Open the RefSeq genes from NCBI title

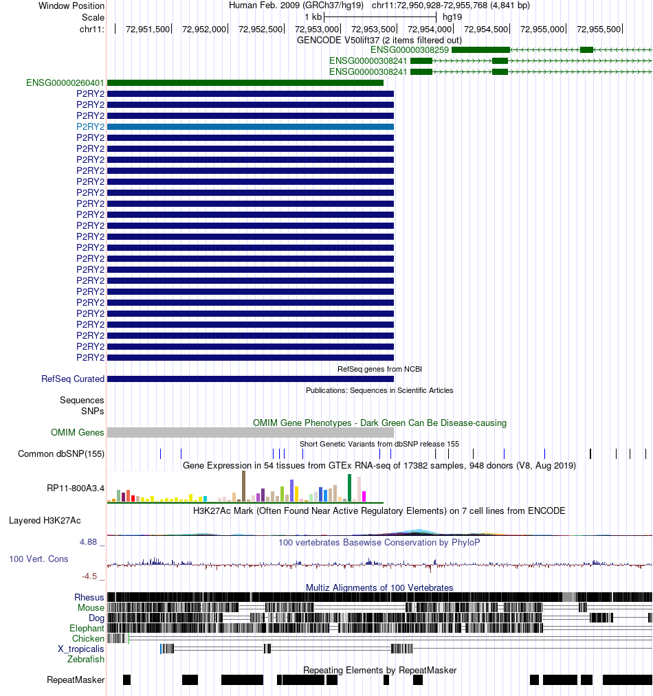[379, 369]
